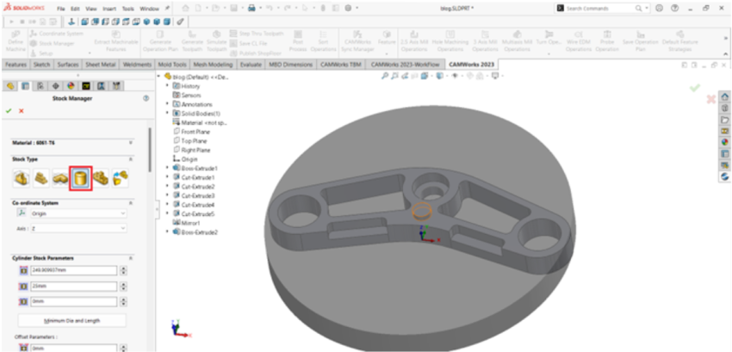Open the Insert menu

click(x=109, y=8)
